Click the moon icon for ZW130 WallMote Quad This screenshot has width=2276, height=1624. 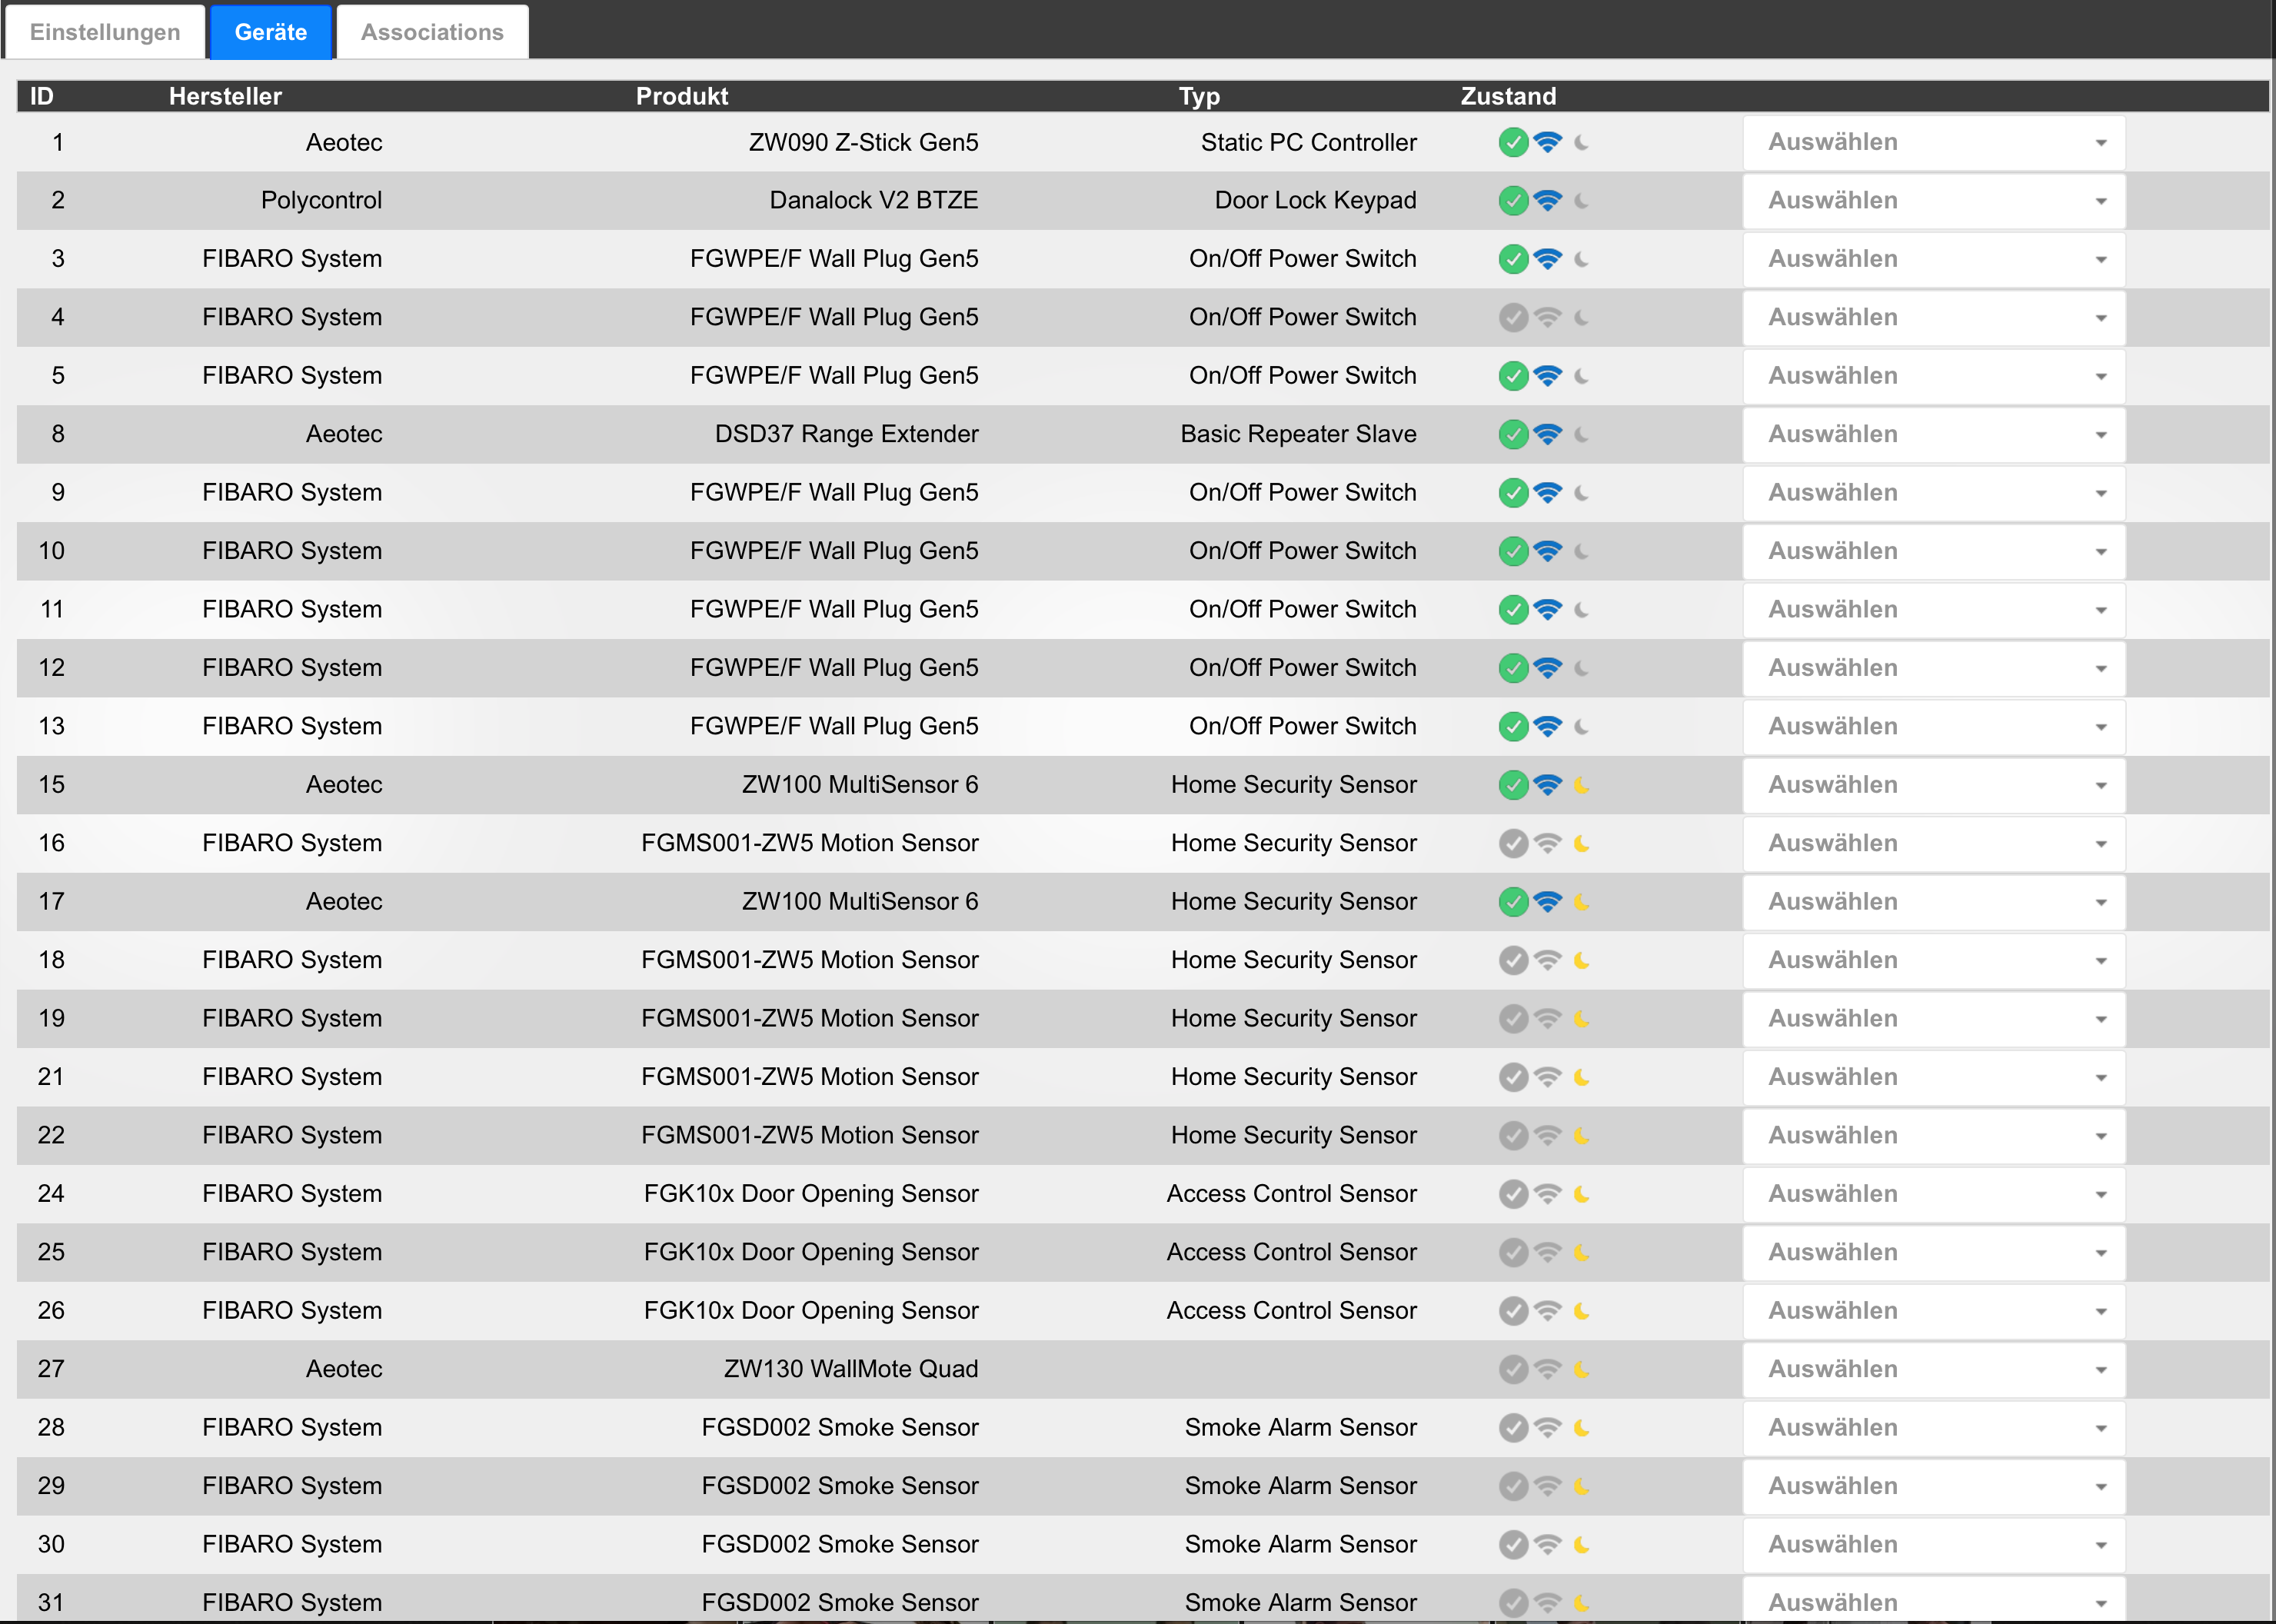tap(1581, 1370)
